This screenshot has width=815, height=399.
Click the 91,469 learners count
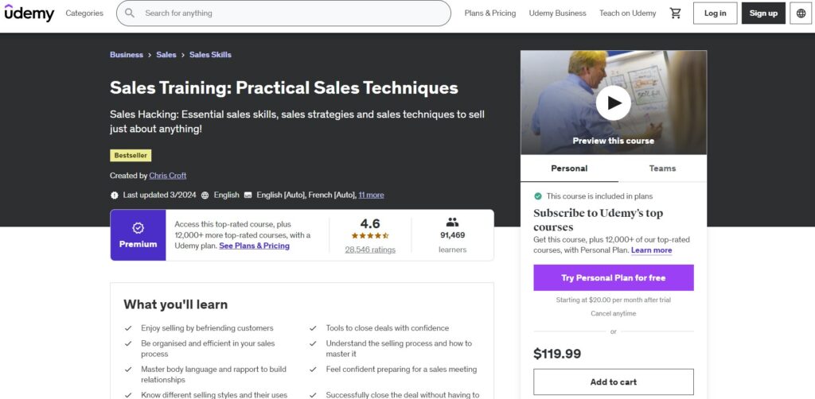coord(452,235)
